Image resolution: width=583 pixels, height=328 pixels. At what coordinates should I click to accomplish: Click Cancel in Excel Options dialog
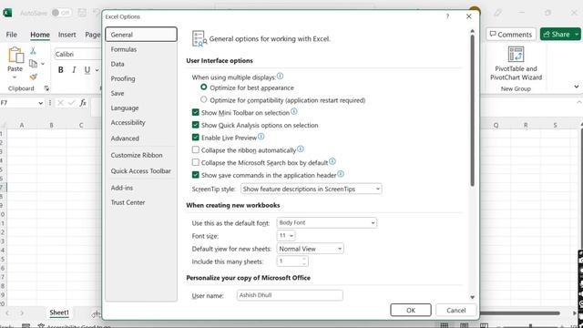(x=455, y=310)
